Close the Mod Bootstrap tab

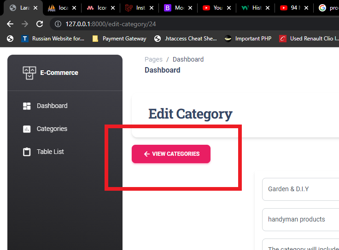tap(190, 8)
